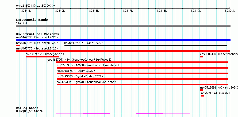Open nsv6465776 (Sedlazeck2020) label
Screen dimensions: 238x117
37,48
